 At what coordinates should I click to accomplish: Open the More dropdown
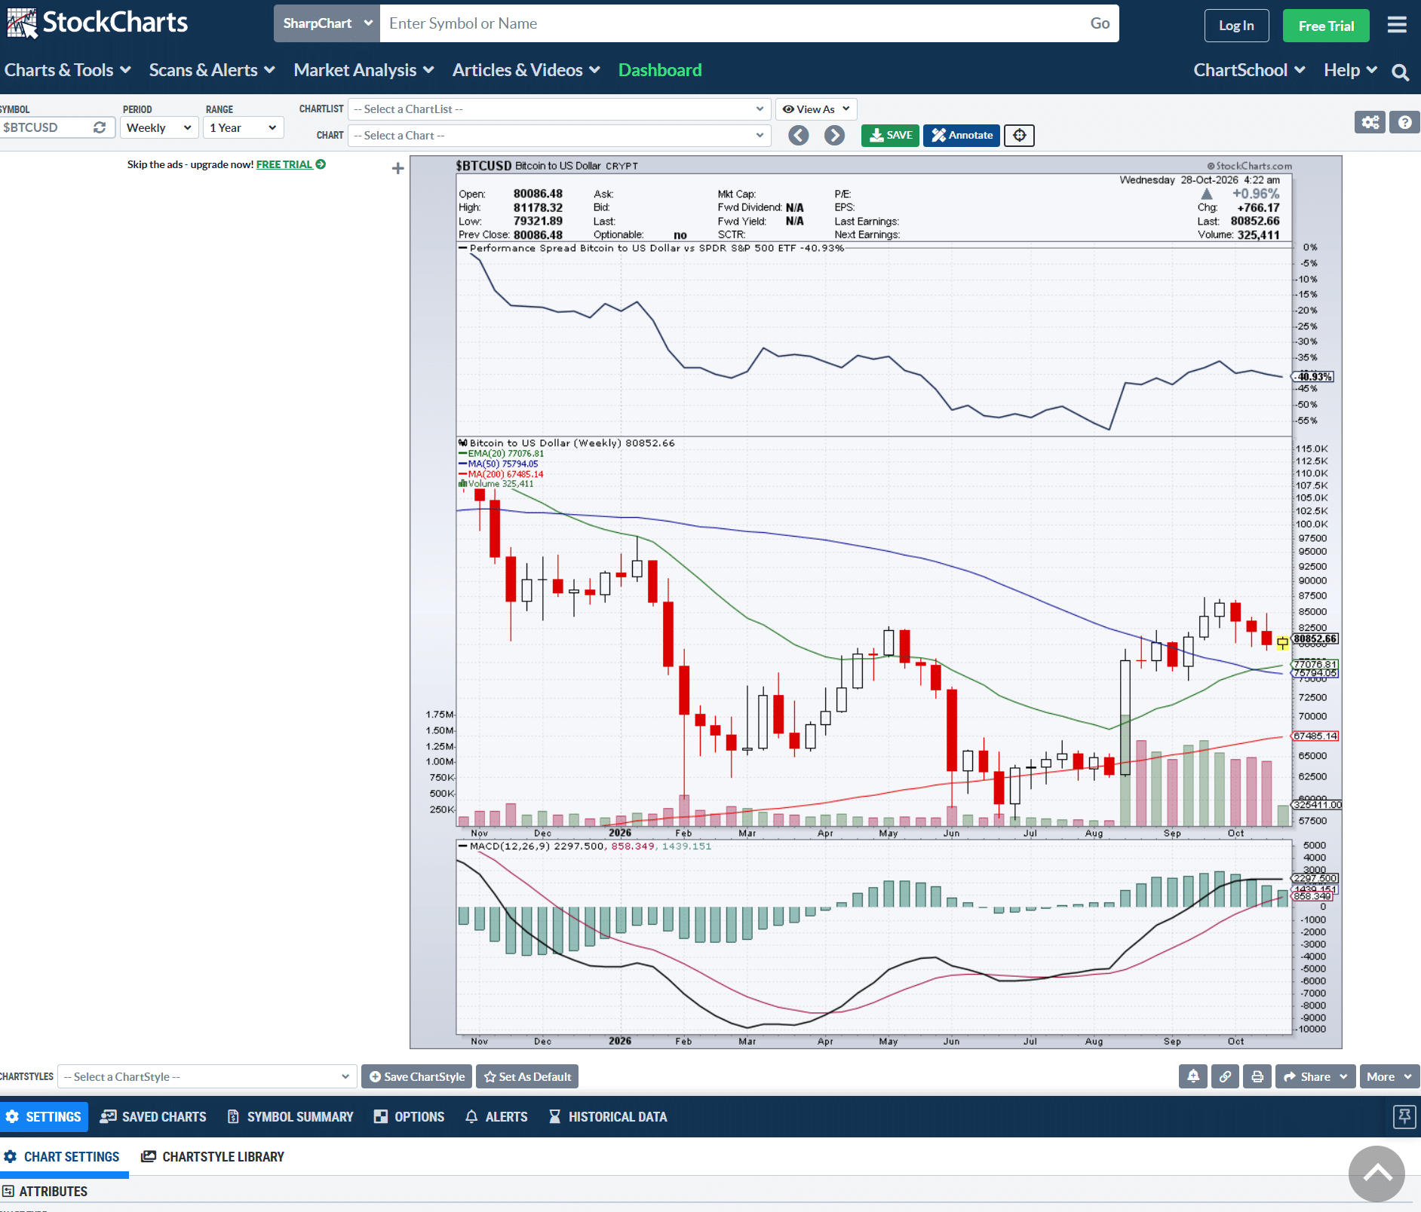point(1389,1076)
